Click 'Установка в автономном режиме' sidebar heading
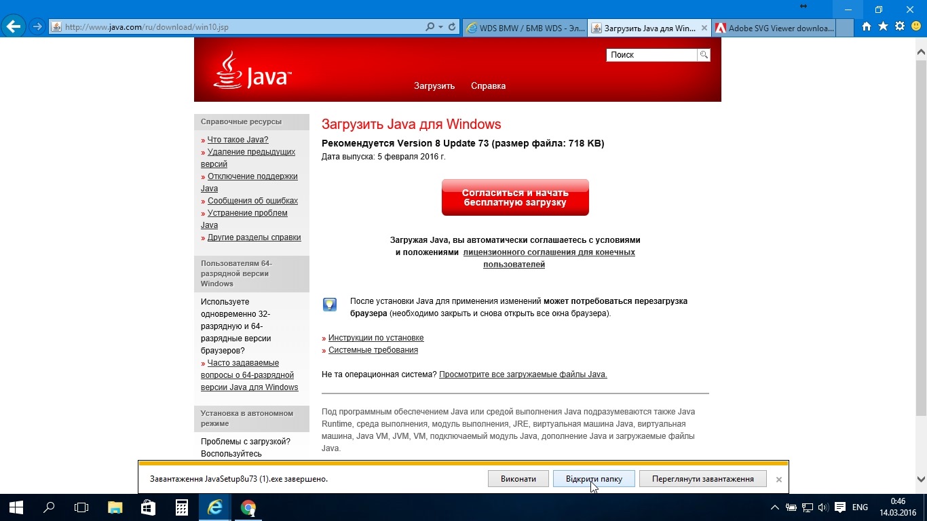927x521 pixels. point(247,418)
